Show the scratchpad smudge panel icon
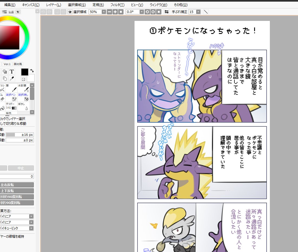This screenshot has height=252, width=298. [18, 12]
